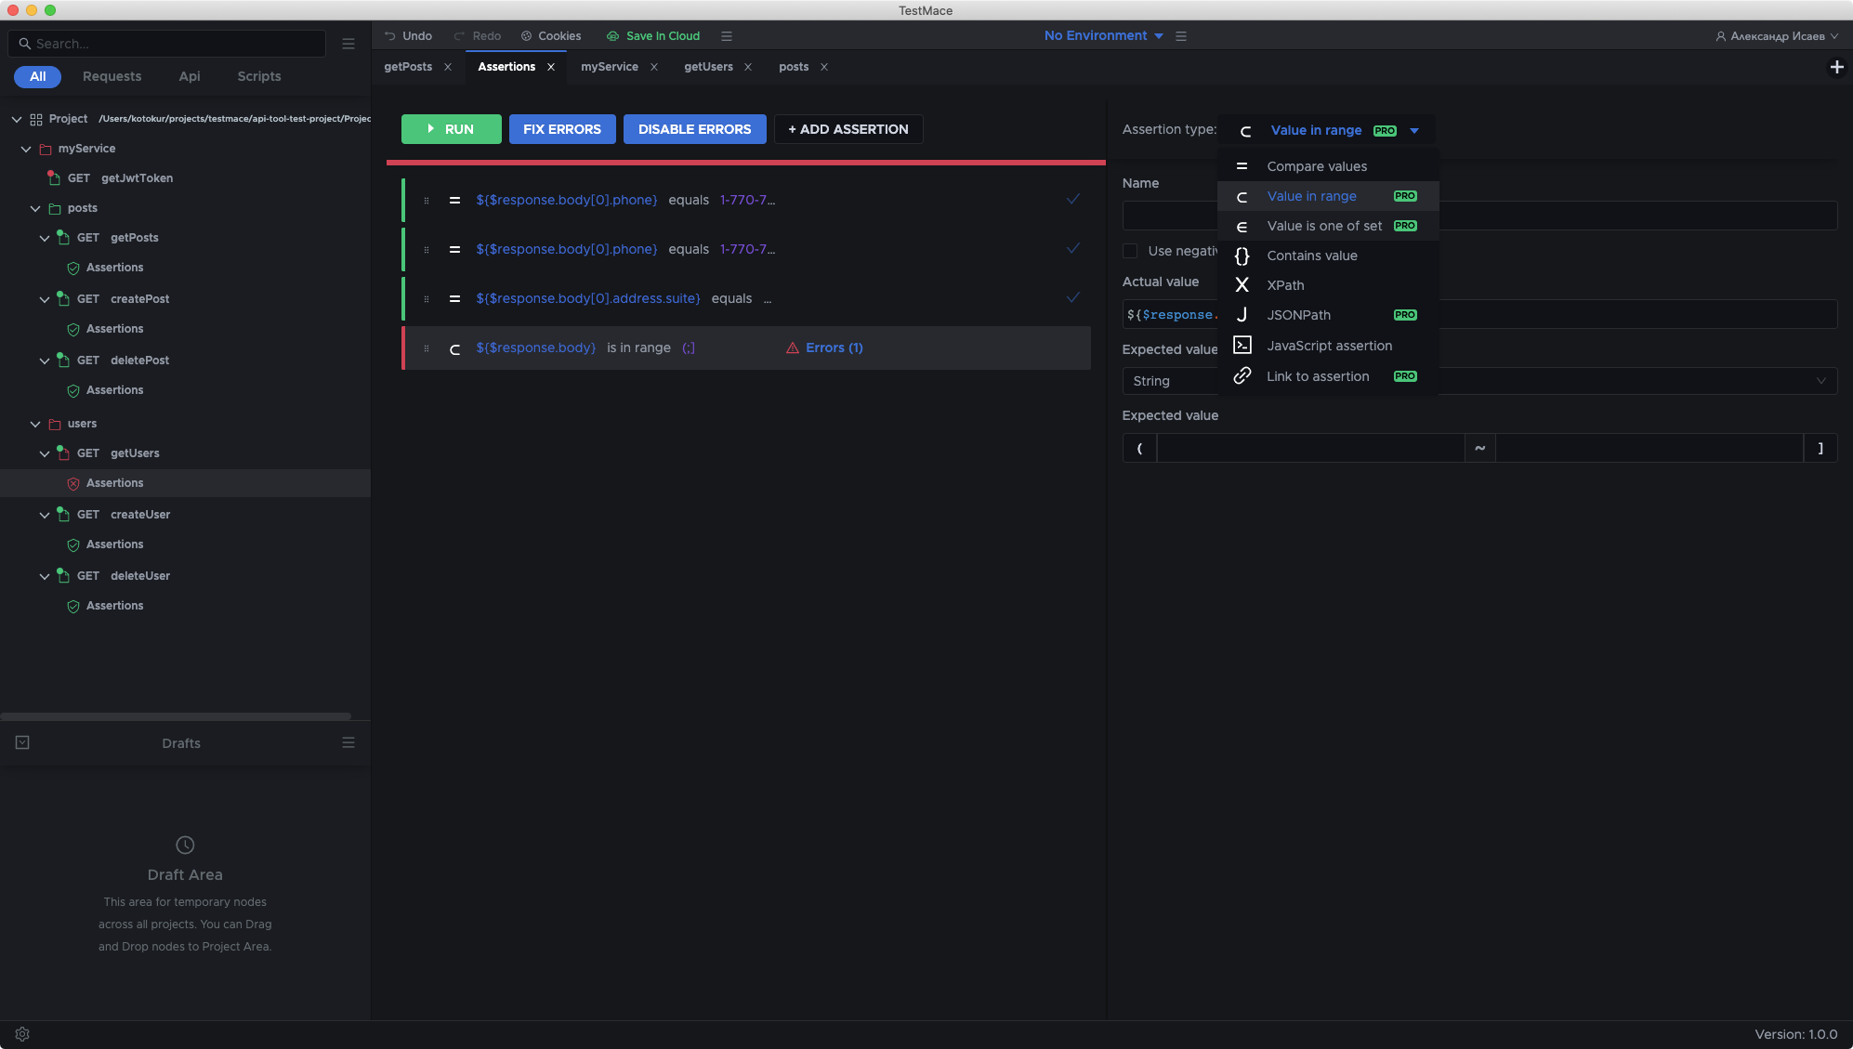Open the No Environment dropdown
1853x1049 pixels.
(1103, 35)
